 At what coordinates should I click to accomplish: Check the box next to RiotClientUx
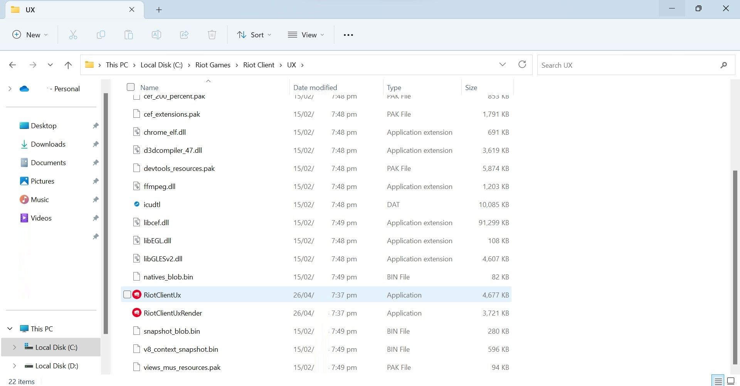(127, 295)
